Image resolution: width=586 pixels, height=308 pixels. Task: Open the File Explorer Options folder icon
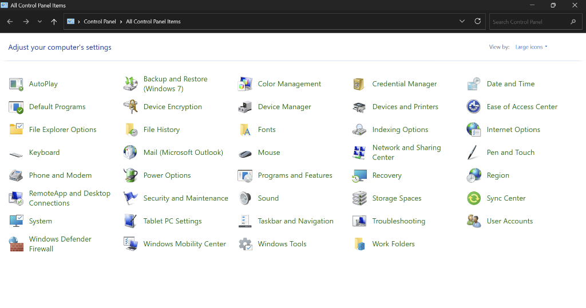click(16, 129)
